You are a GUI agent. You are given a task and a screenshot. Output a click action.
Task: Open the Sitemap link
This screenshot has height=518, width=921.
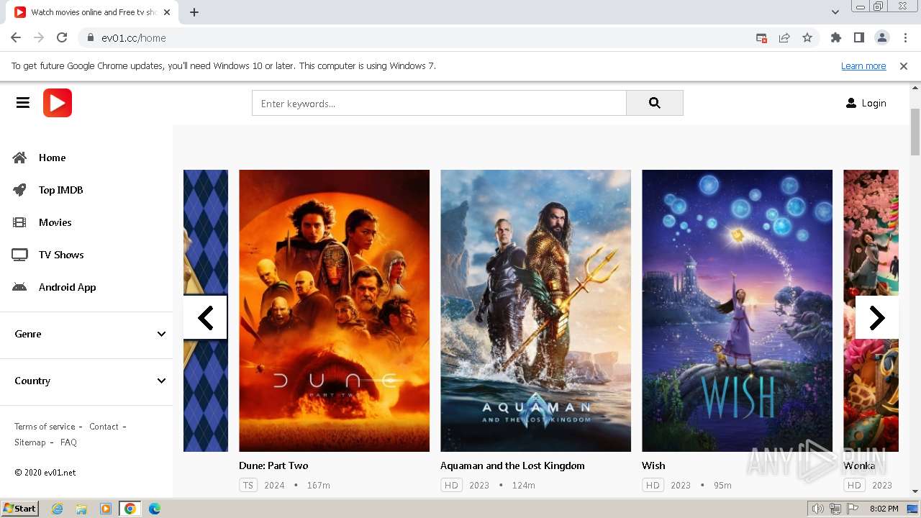[30, 442]
